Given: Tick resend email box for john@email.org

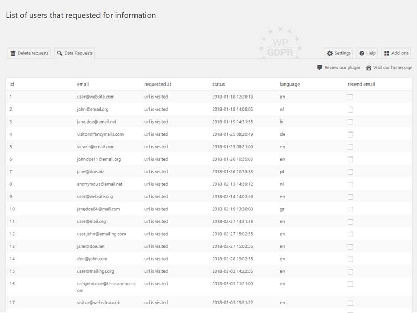Looking at the screenshot, I should coord(350,110).
